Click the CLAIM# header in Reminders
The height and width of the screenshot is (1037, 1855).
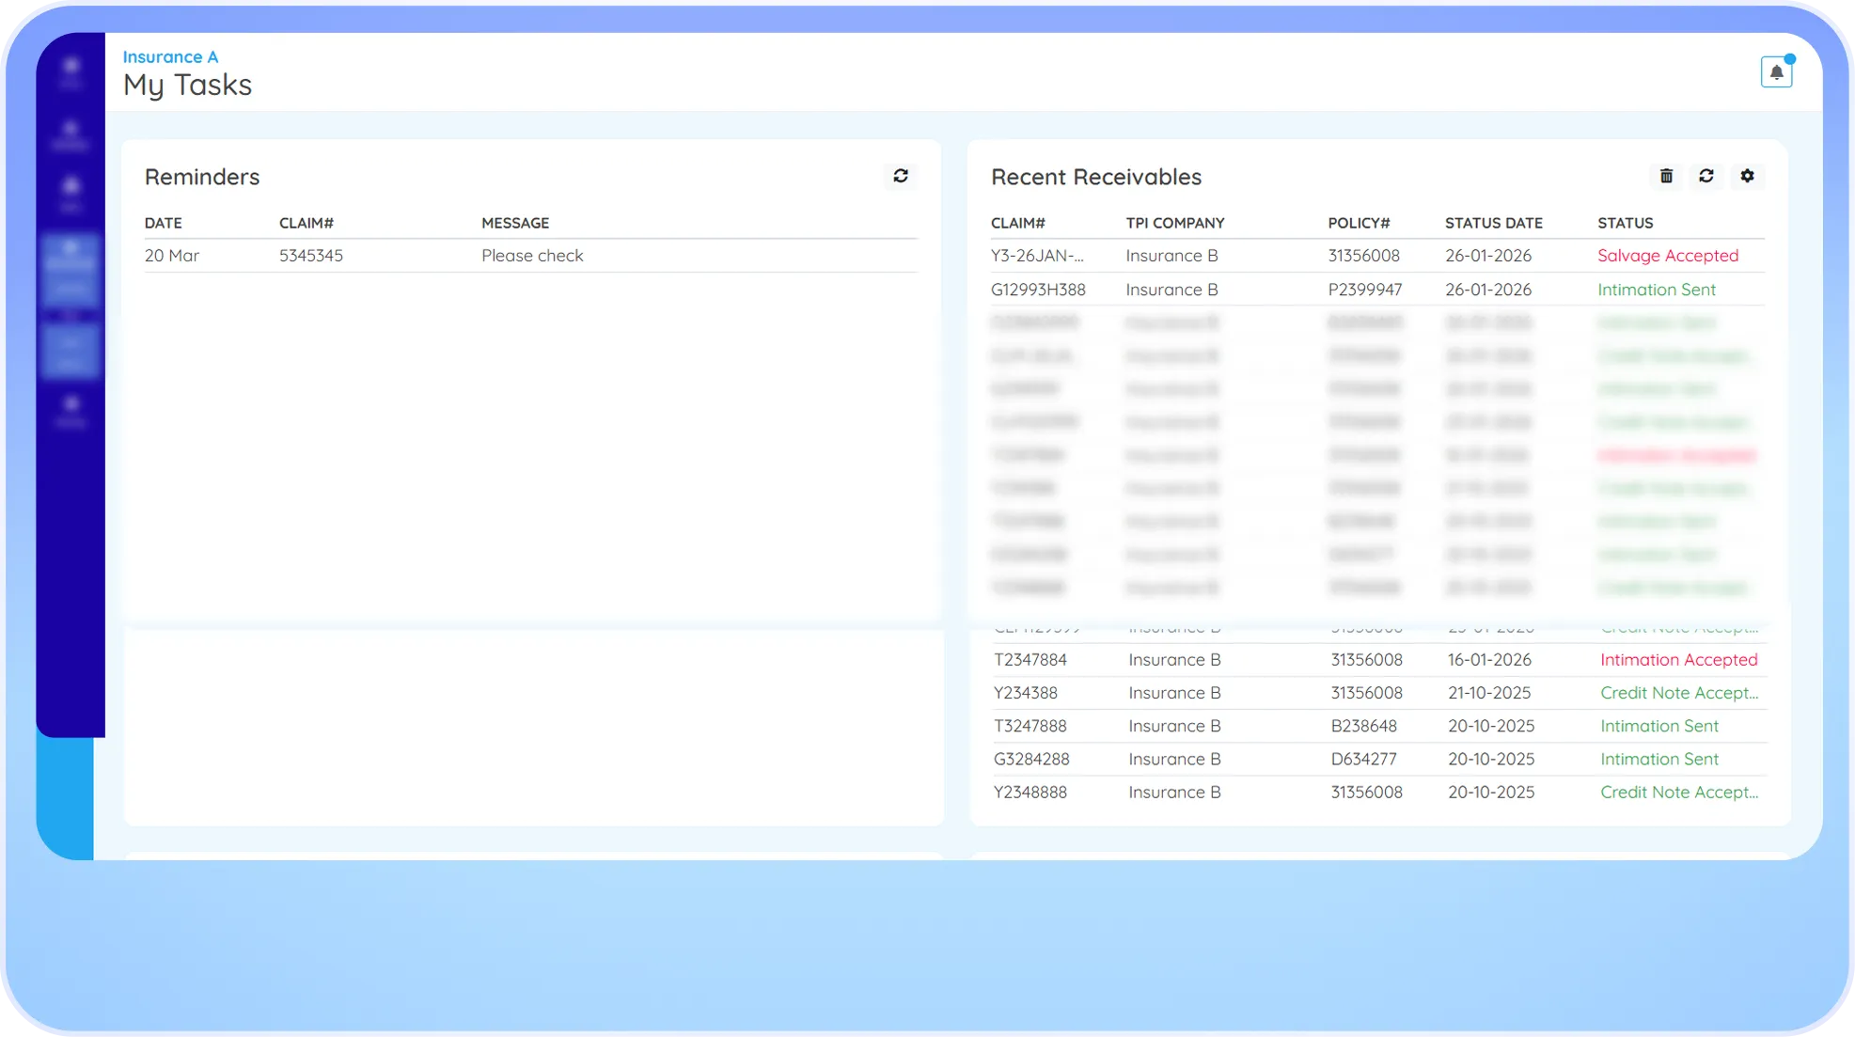coord(307,223)
